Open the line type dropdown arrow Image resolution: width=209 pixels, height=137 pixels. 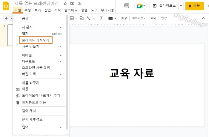pyautogui.click(x=94, y=18)
